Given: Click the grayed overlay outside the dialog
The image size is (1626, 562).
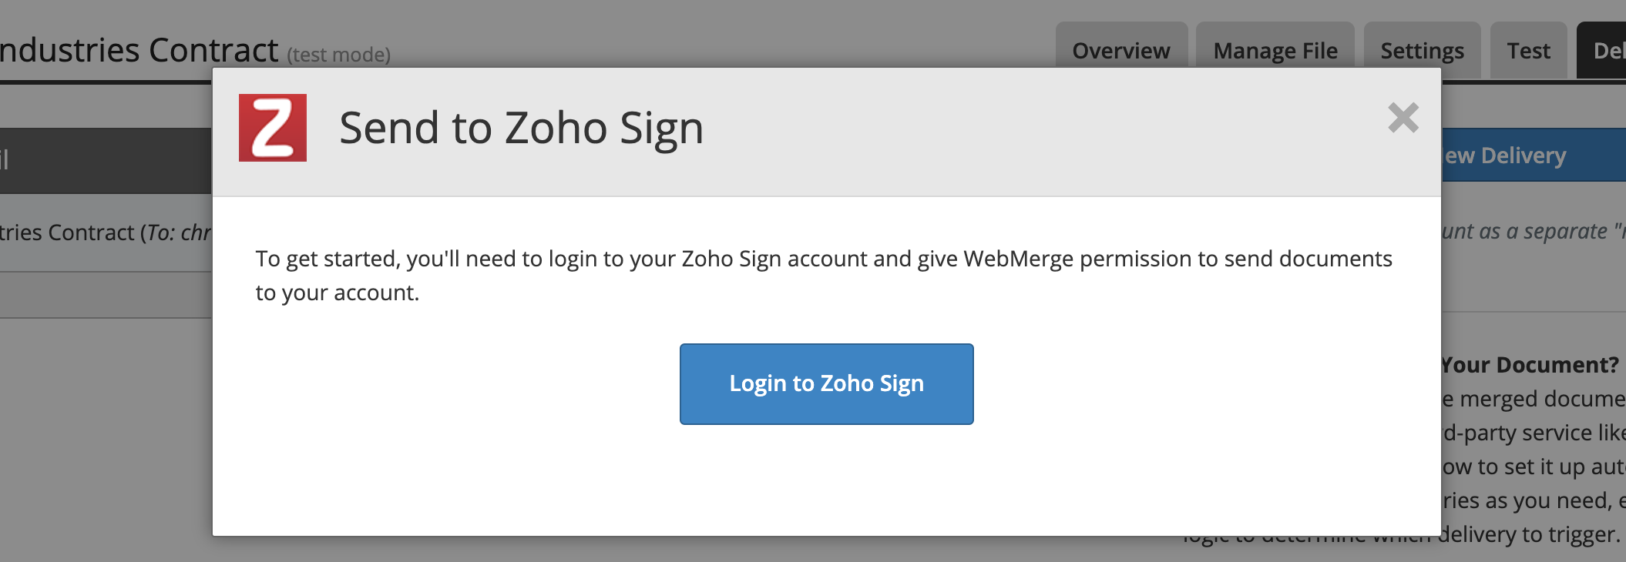Looking at the screenshot, I should 100,423.
